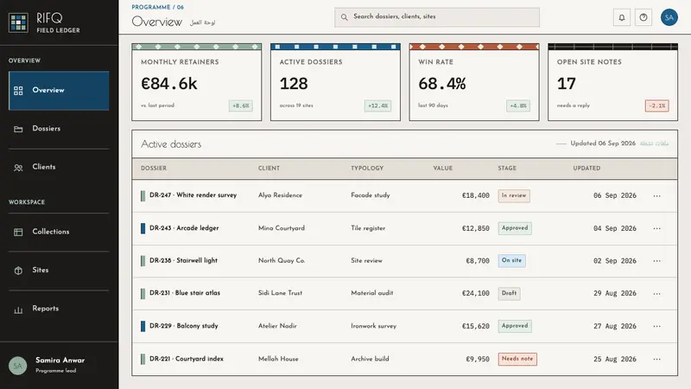Click the -2.1% change badge
Image resolution: width=691 pixels, height=389 pixels.
coord(657,105)
